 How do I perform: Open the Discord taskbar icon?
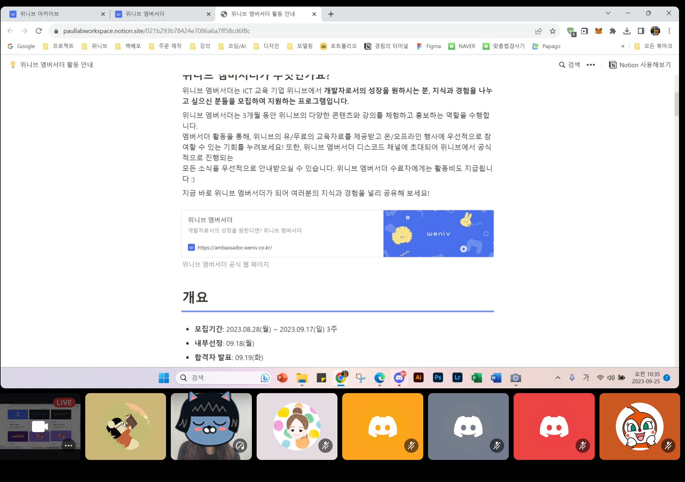point(399,378)
